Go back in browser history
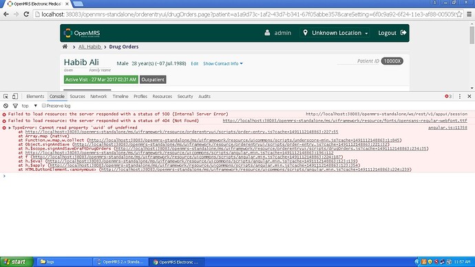Viewport: 475px width, 267px height. tap(6, 14)
